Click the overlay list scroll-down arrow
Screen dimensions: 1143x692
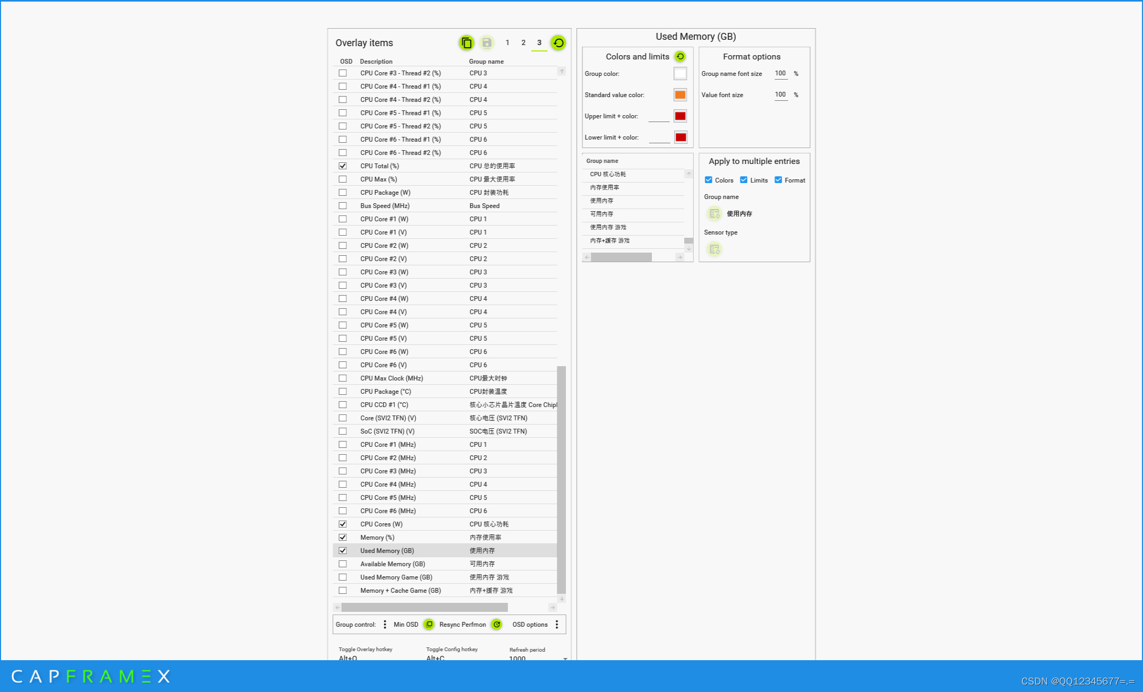click(562, 599)
